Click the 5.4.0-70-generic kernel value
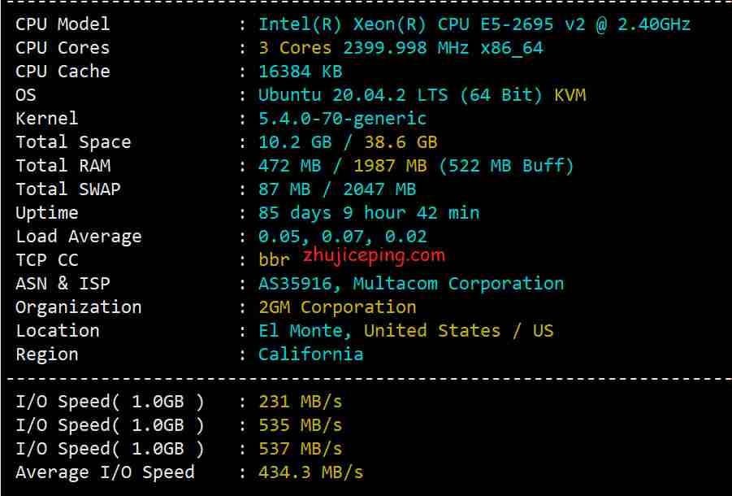The image size is (732, 496). (342, 119)
